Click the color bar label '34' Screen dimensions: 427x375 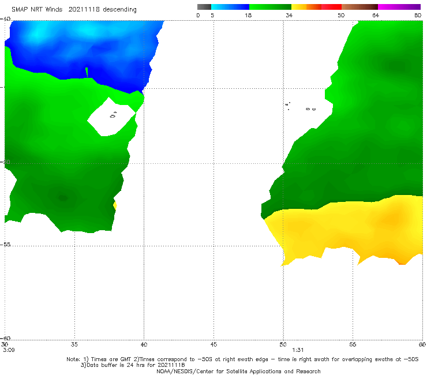(289, 15)
